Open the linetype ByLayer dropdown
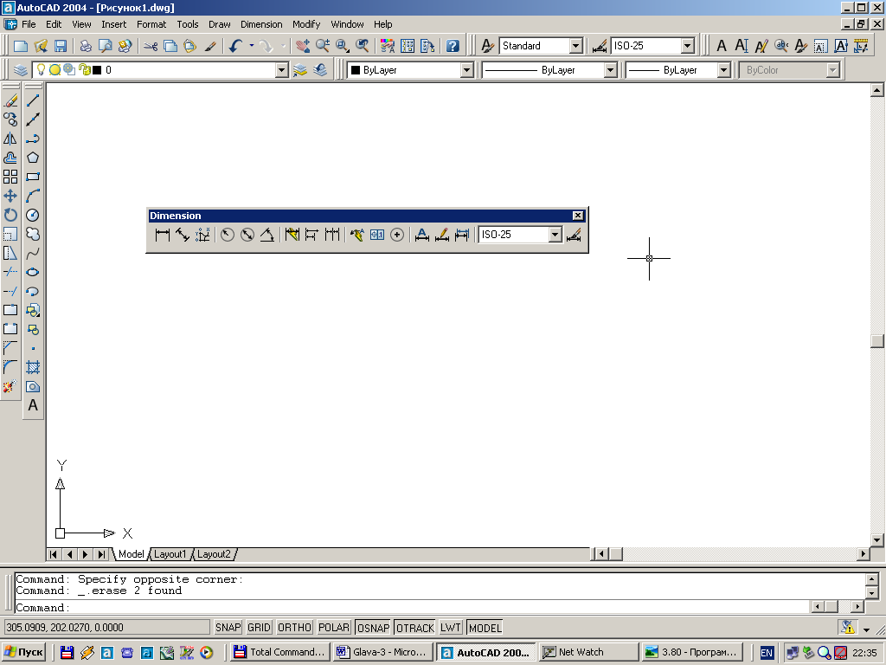This screenshot has width=886, height=665. coord(610,70)
